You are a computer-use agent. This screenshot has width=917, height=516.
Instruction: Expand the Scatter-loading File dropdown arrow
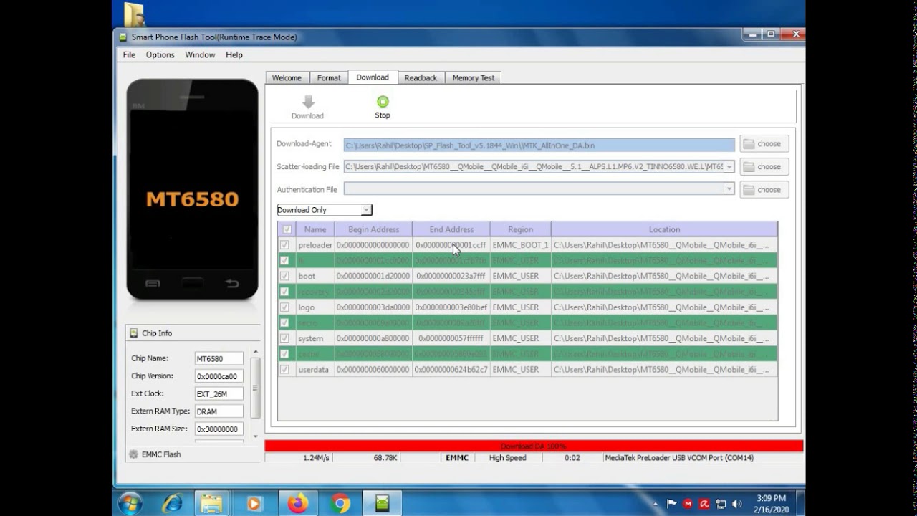pos(729,167)
